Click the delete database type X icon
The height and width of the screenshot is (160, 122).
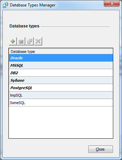[x=38, y=41]
